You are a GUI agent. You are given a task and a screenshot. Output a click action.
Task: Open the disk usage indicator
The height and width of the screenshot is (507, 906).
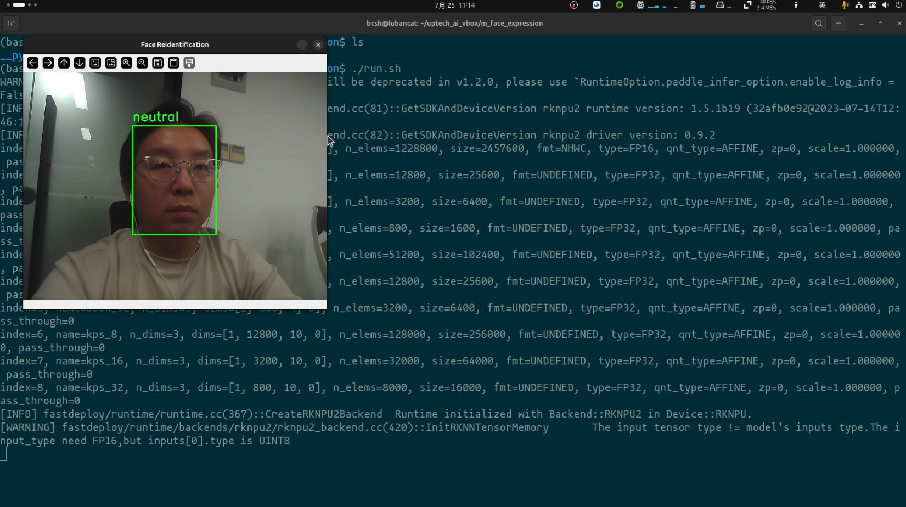[x=724, y=5]
